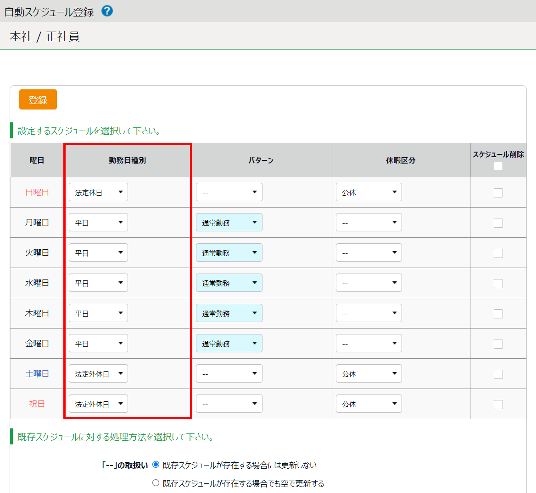The width and height of the screenshot is (536, 493).
Task: Open Friday's 休暇区分 dropdown
Action: point(368,344)
